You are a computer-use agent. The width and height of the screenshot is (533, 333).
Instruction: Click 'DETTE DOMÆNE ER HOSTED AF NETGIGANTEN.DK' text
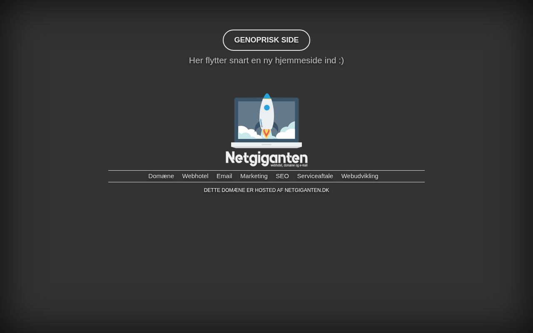(x=266, y=190)
